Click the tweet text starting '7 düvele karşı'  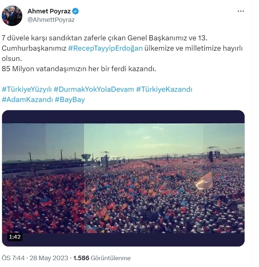[x=104, y=38]
